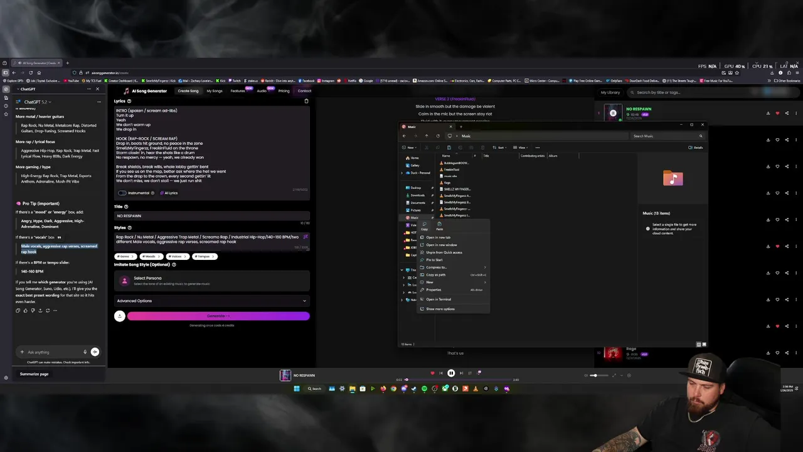The width and height of the screenshot is (803, 452).
Task: Open File Explorer from taskbar
Action: pos(352,389)
